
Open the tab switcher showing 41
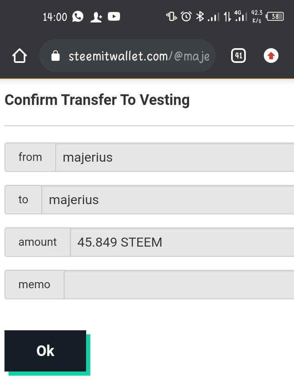click(x=238, y=56)
